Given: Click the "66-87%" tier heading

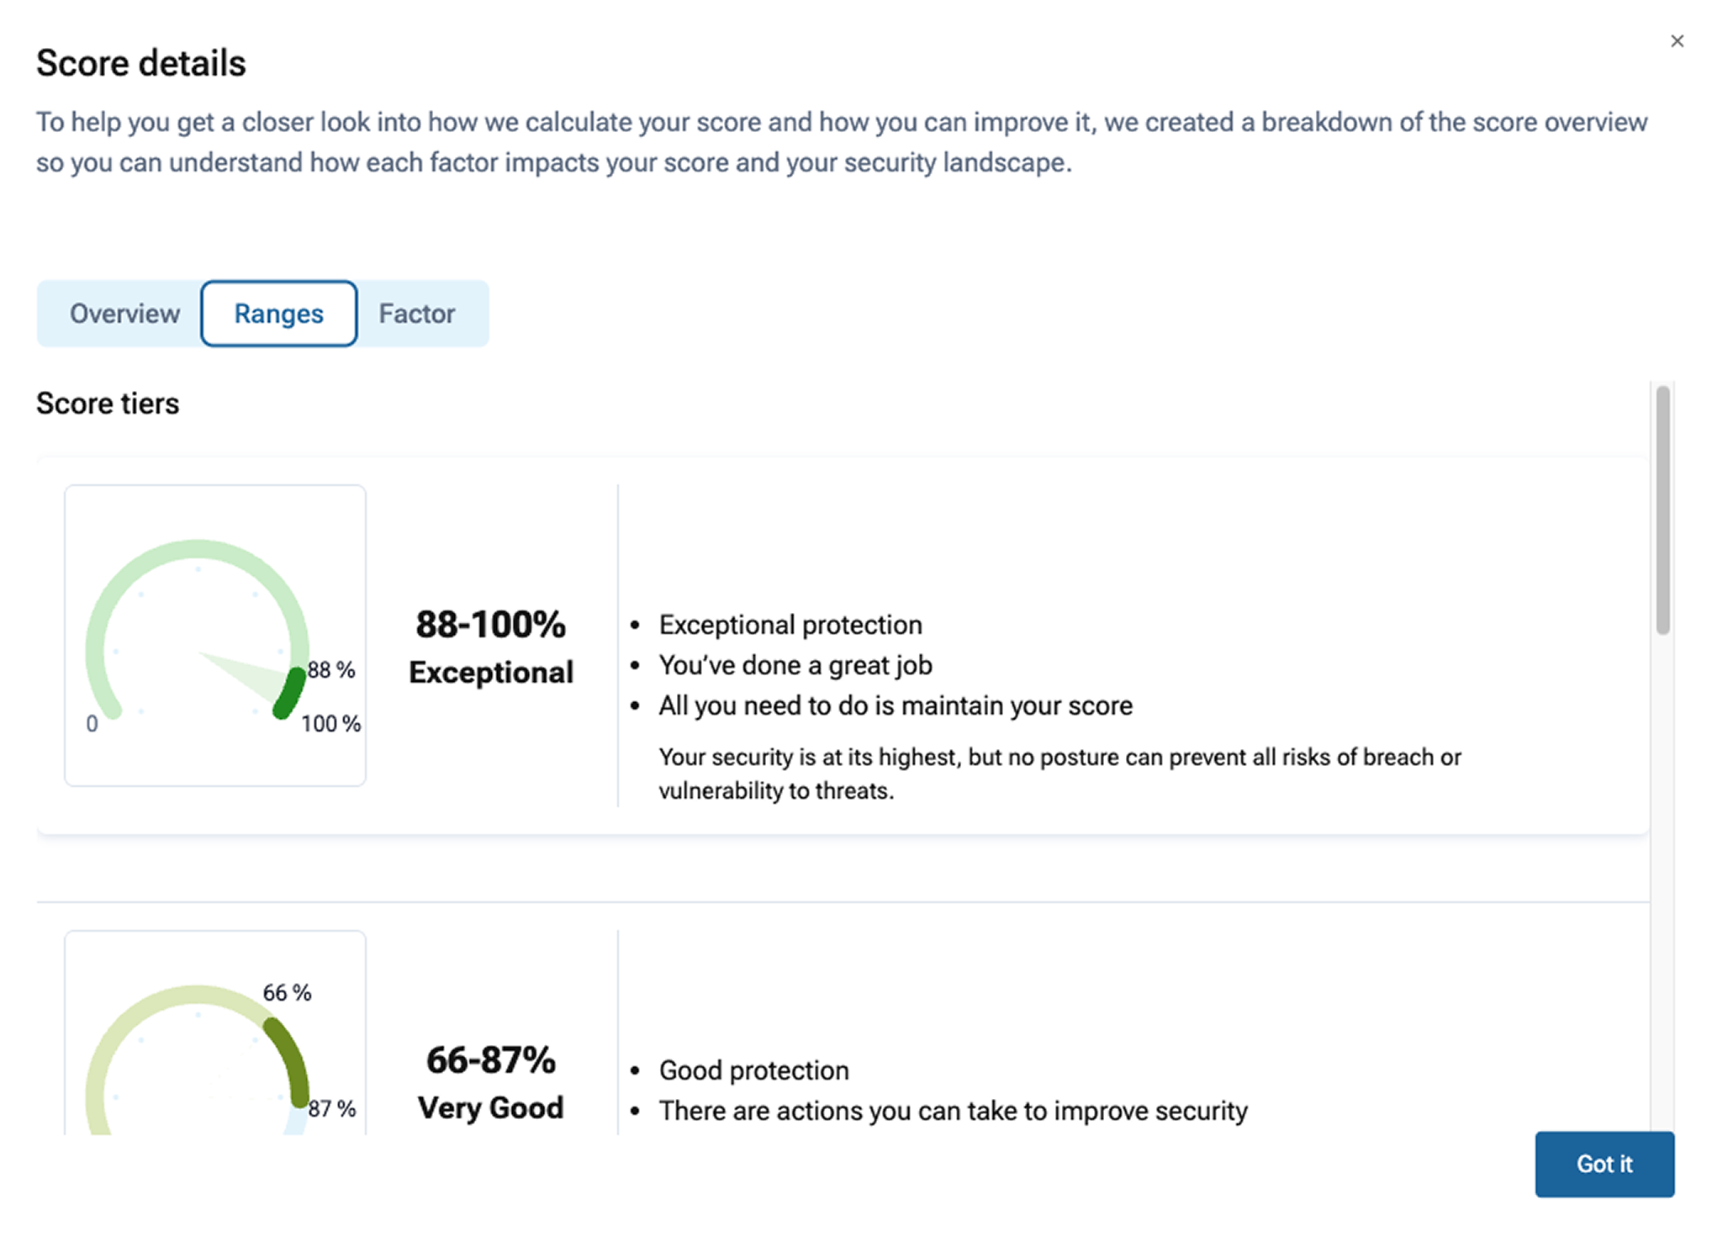Looking at the screenshot, I should coord(491,1060).
